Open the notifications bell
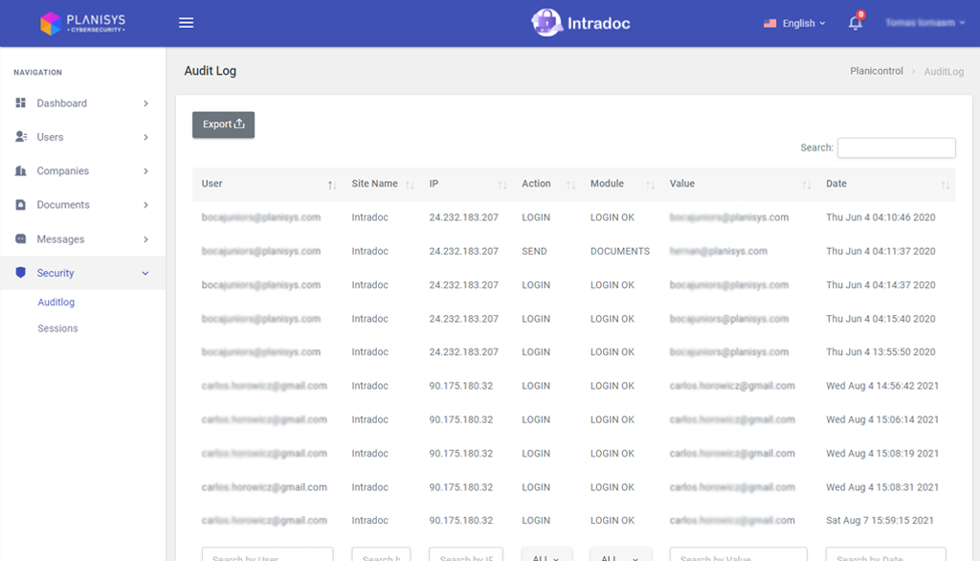This screenshot has width=980, height=561. click(x=855, y=23)
